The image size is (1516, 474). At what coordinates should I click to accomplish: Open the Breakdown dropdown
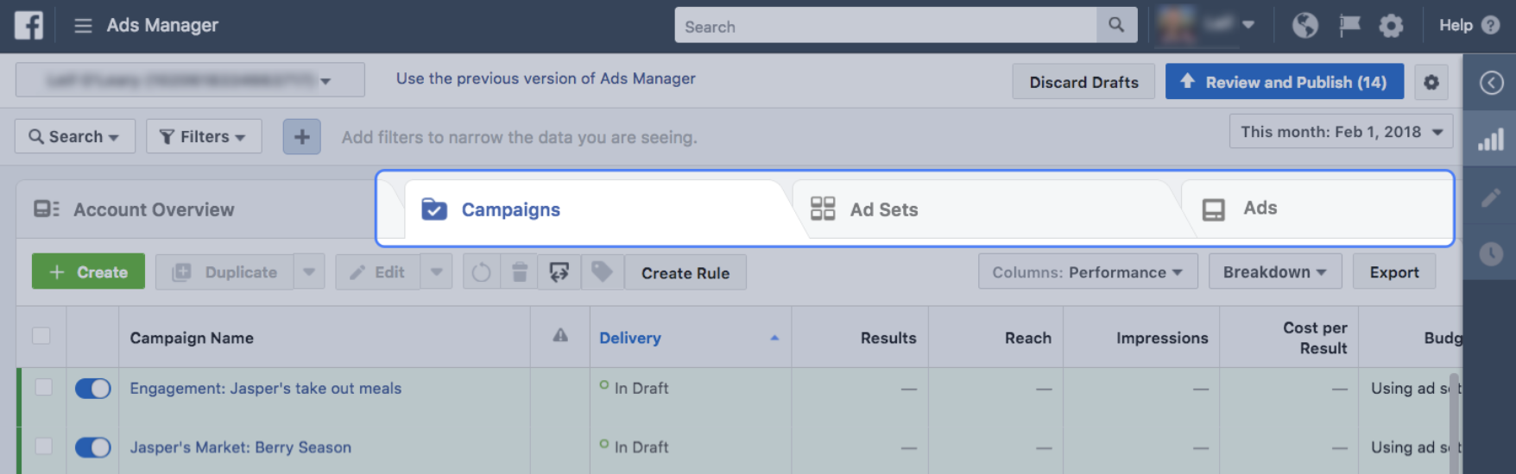point(1274,272)
